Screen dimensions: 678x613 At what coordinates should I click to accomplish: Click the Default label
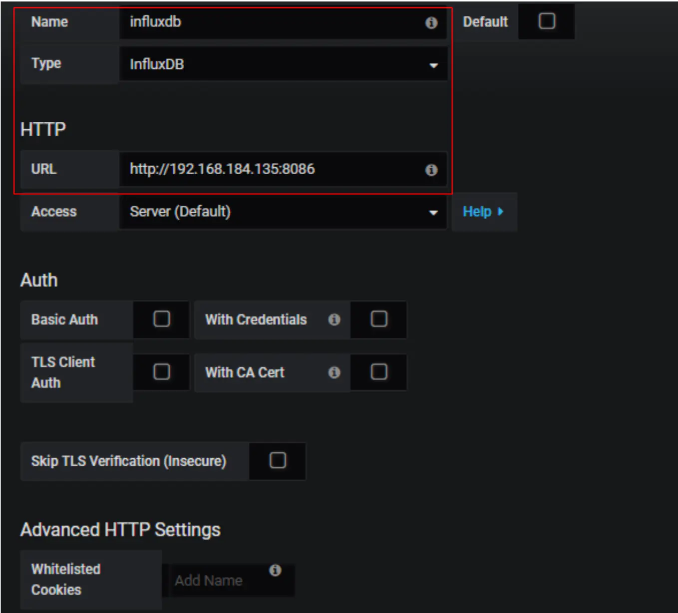click(485, 22)
